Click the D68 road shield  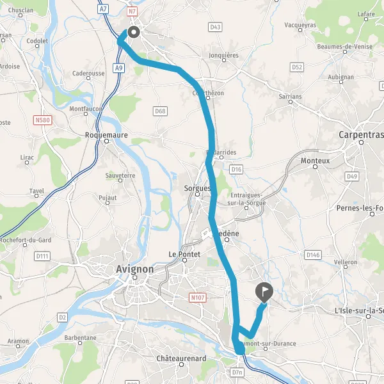pos(160,111)
